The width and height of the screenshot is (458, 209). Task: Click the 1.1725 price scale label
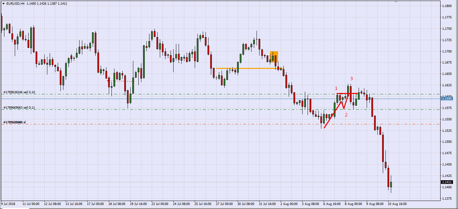[x=447, y=40]
